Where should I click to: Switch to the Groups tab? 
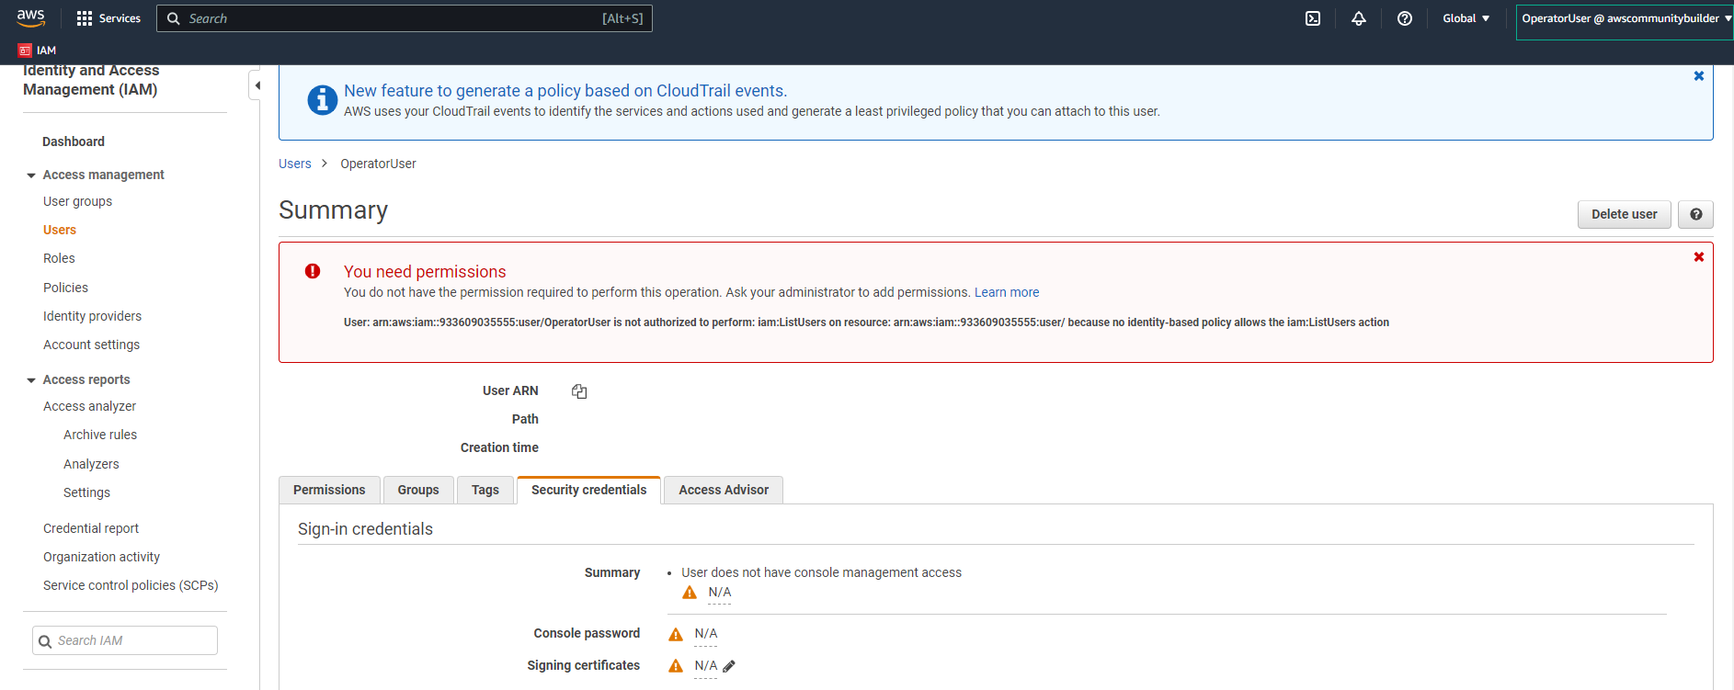coord(418,490)
